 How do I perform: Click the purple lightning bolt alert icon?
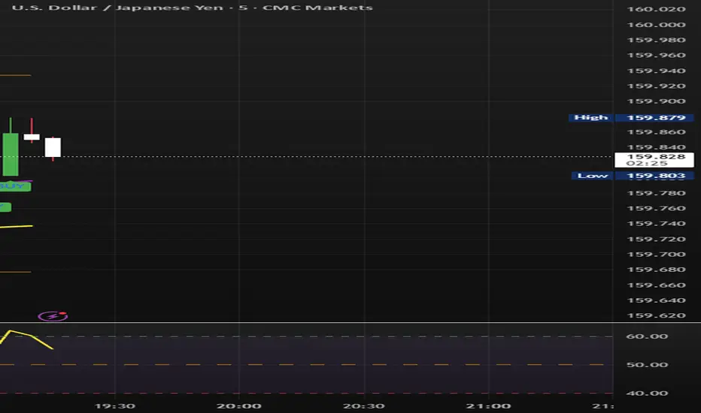[53, 317]
